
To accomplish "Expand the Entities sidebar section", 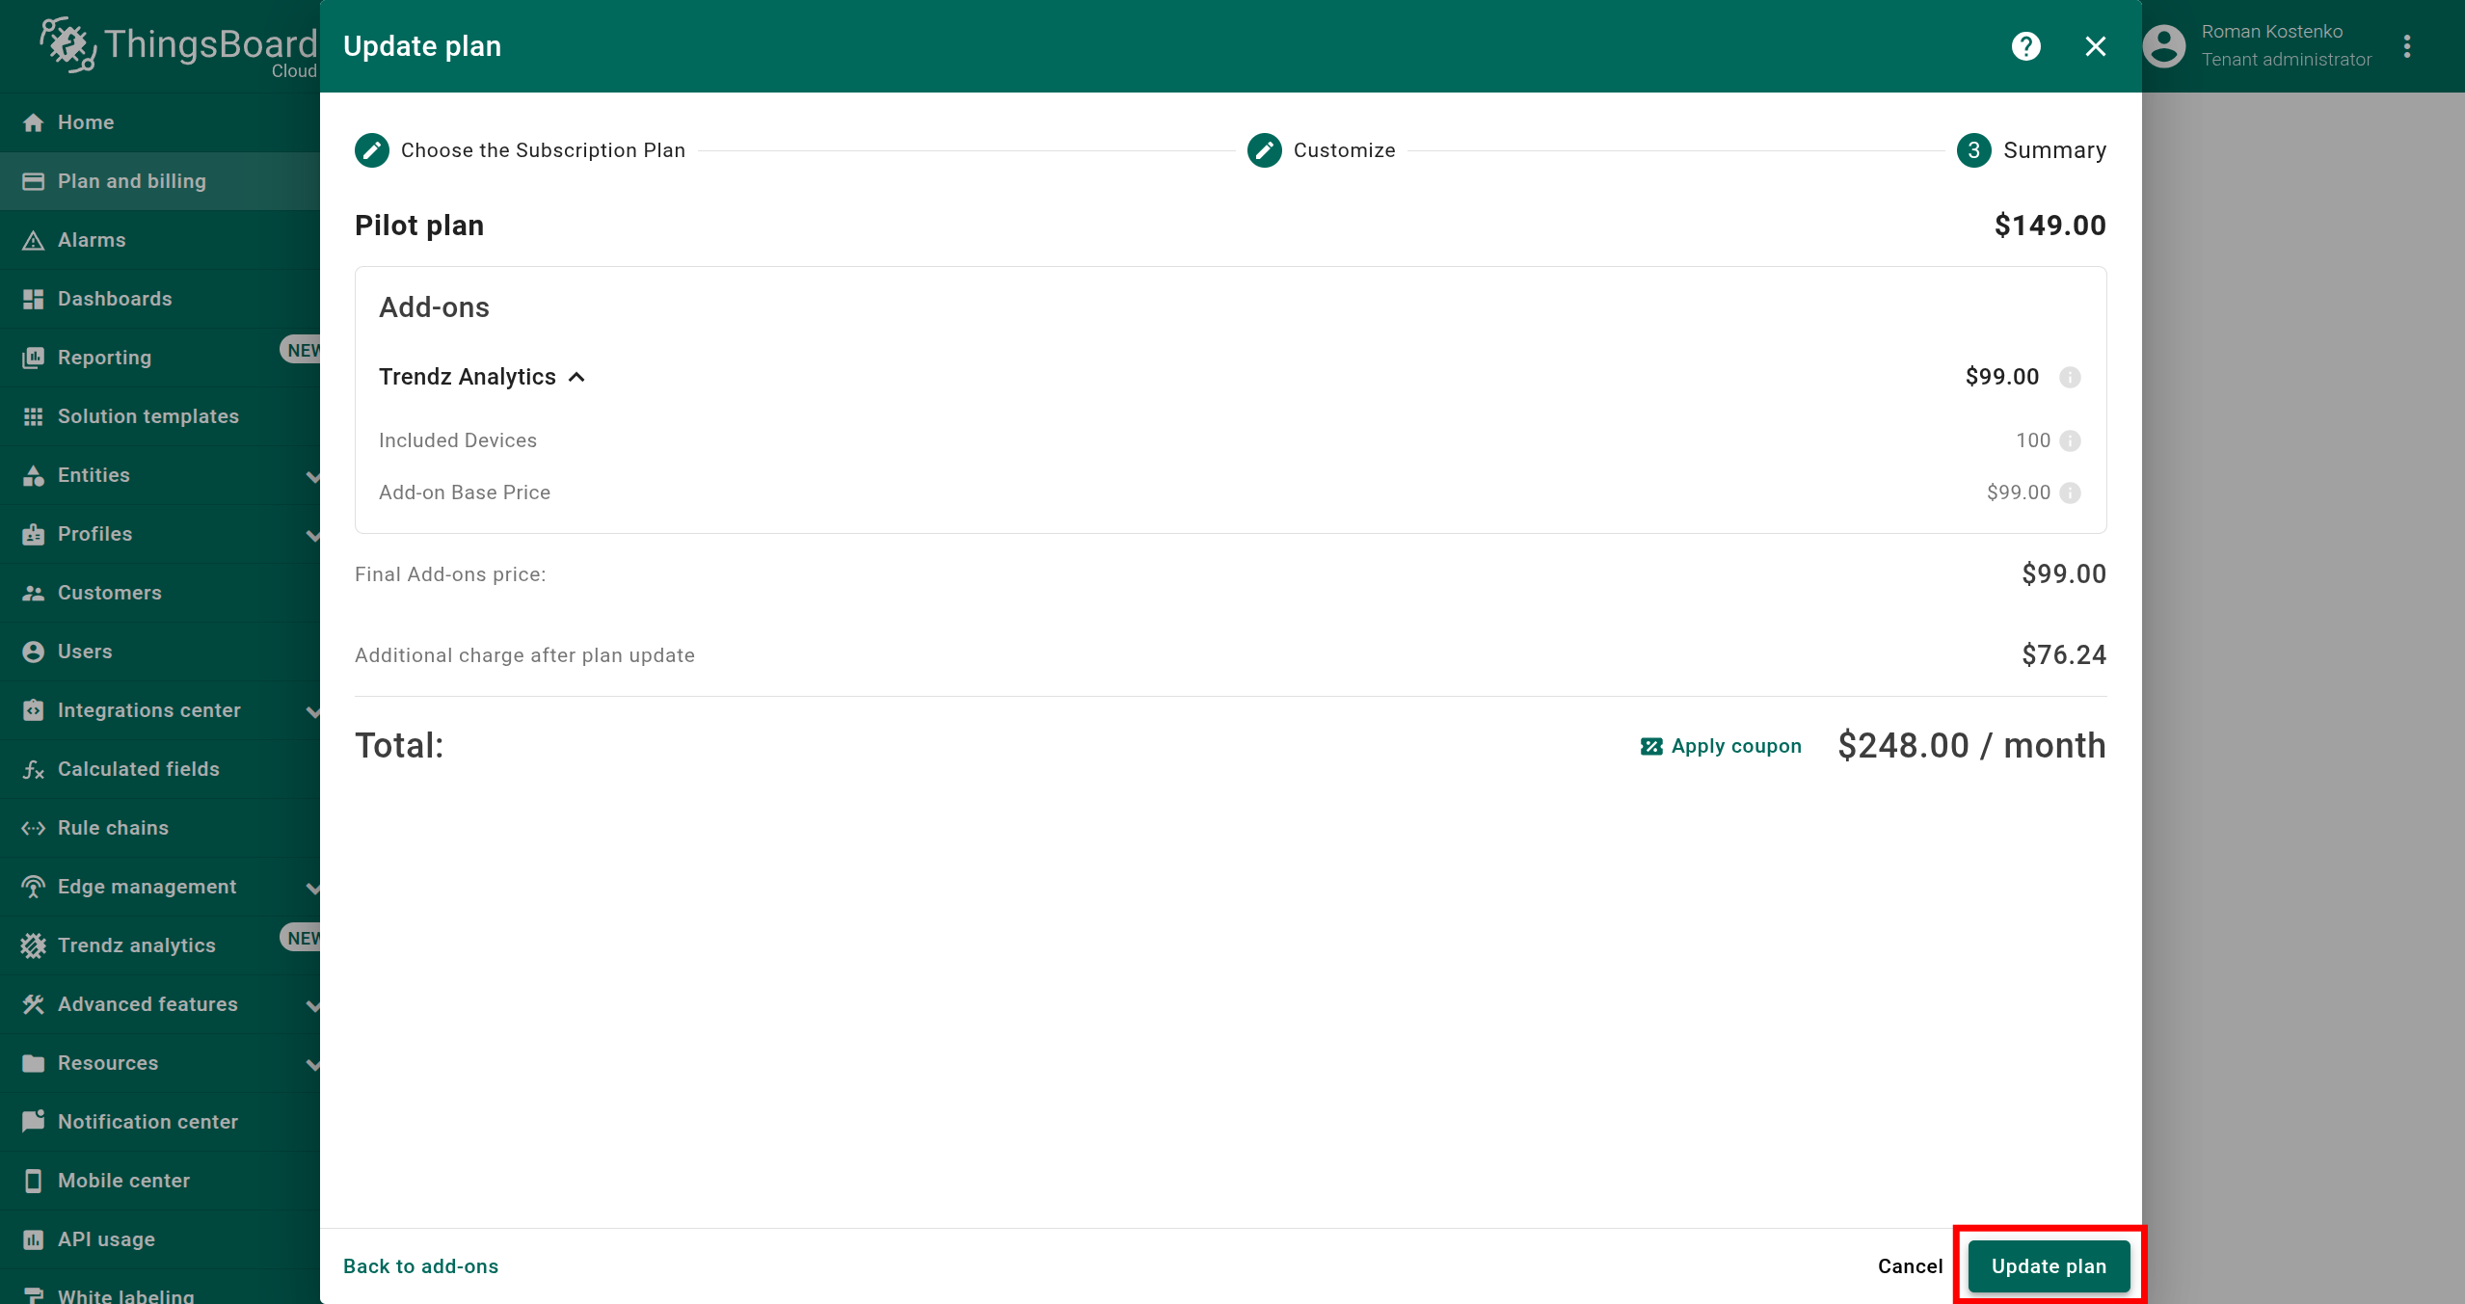I will [311, 476].
